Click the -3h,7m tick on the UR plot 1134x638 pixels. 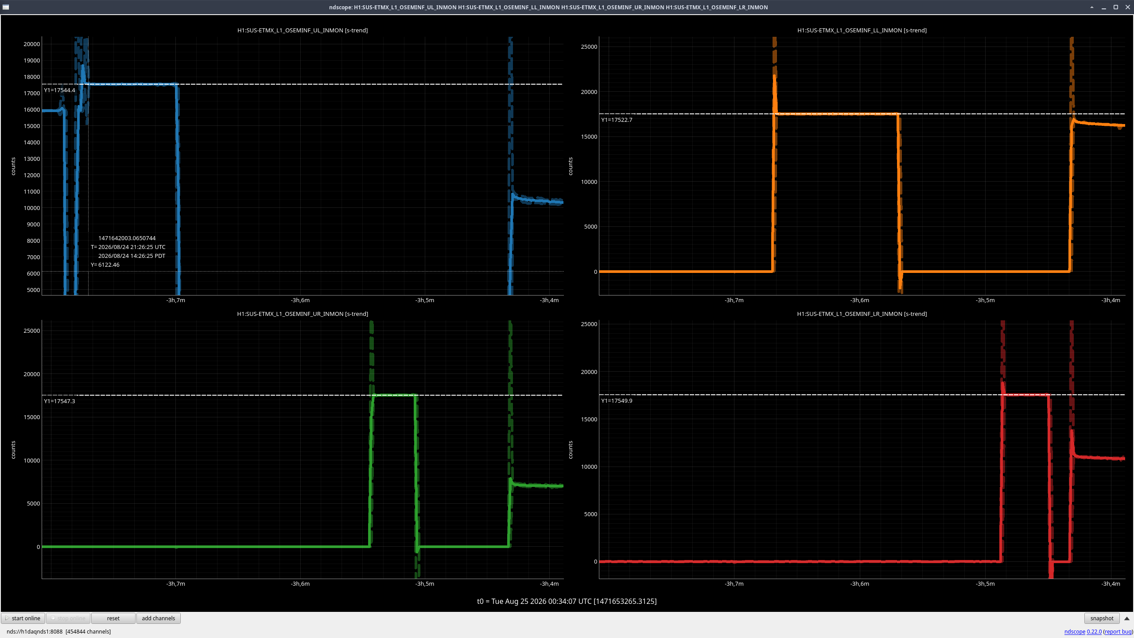(x=176, y=584)
